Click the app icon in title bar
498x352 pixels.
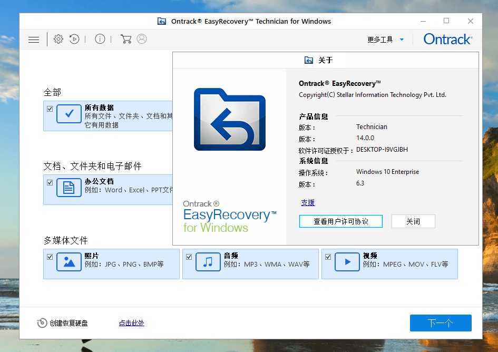coord(162,21)
